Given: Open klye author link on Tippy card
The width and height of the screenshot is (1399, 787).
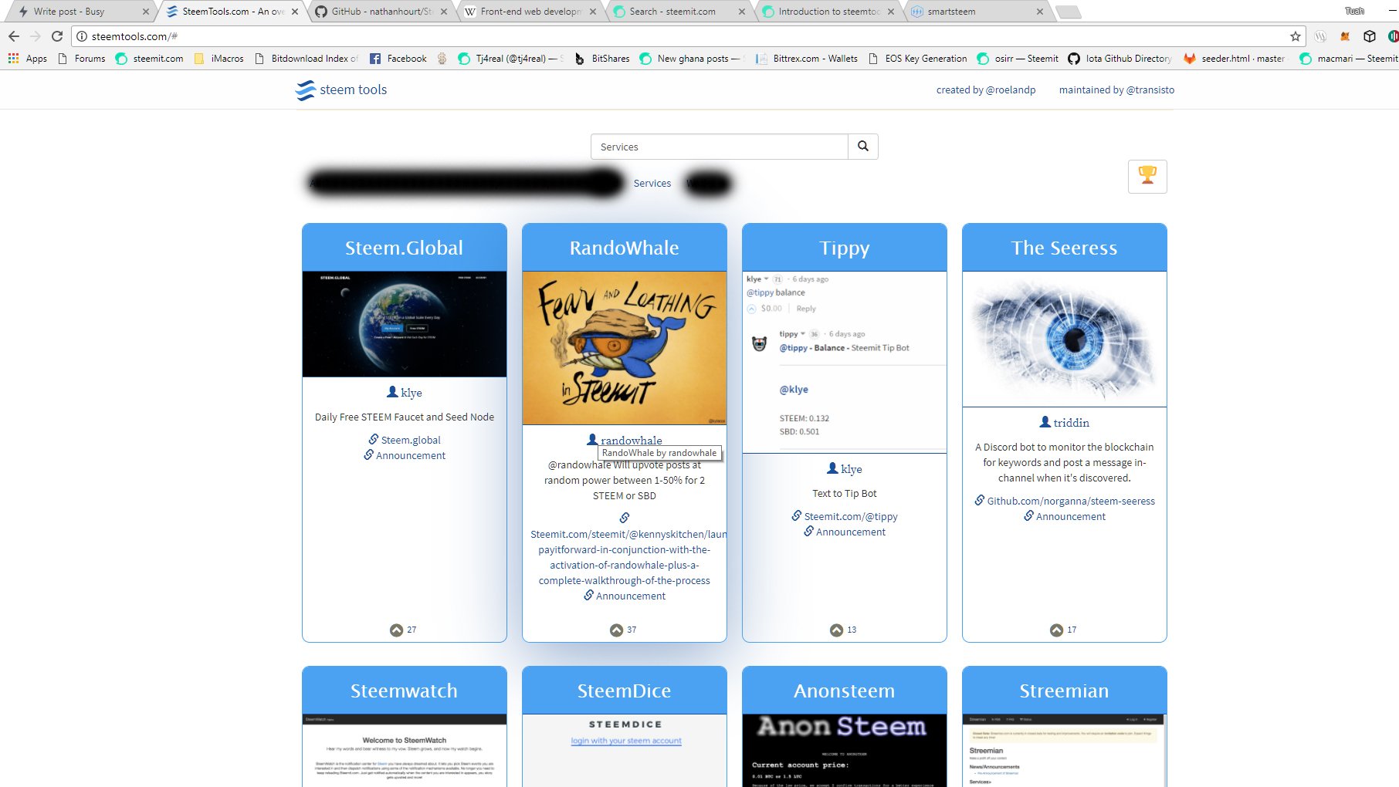Looking at the screenshot, I should 845,469.
